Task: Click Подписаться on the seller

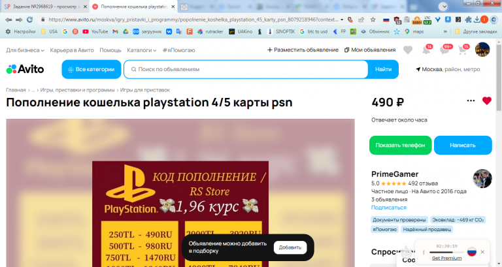Action: (389, 208)
